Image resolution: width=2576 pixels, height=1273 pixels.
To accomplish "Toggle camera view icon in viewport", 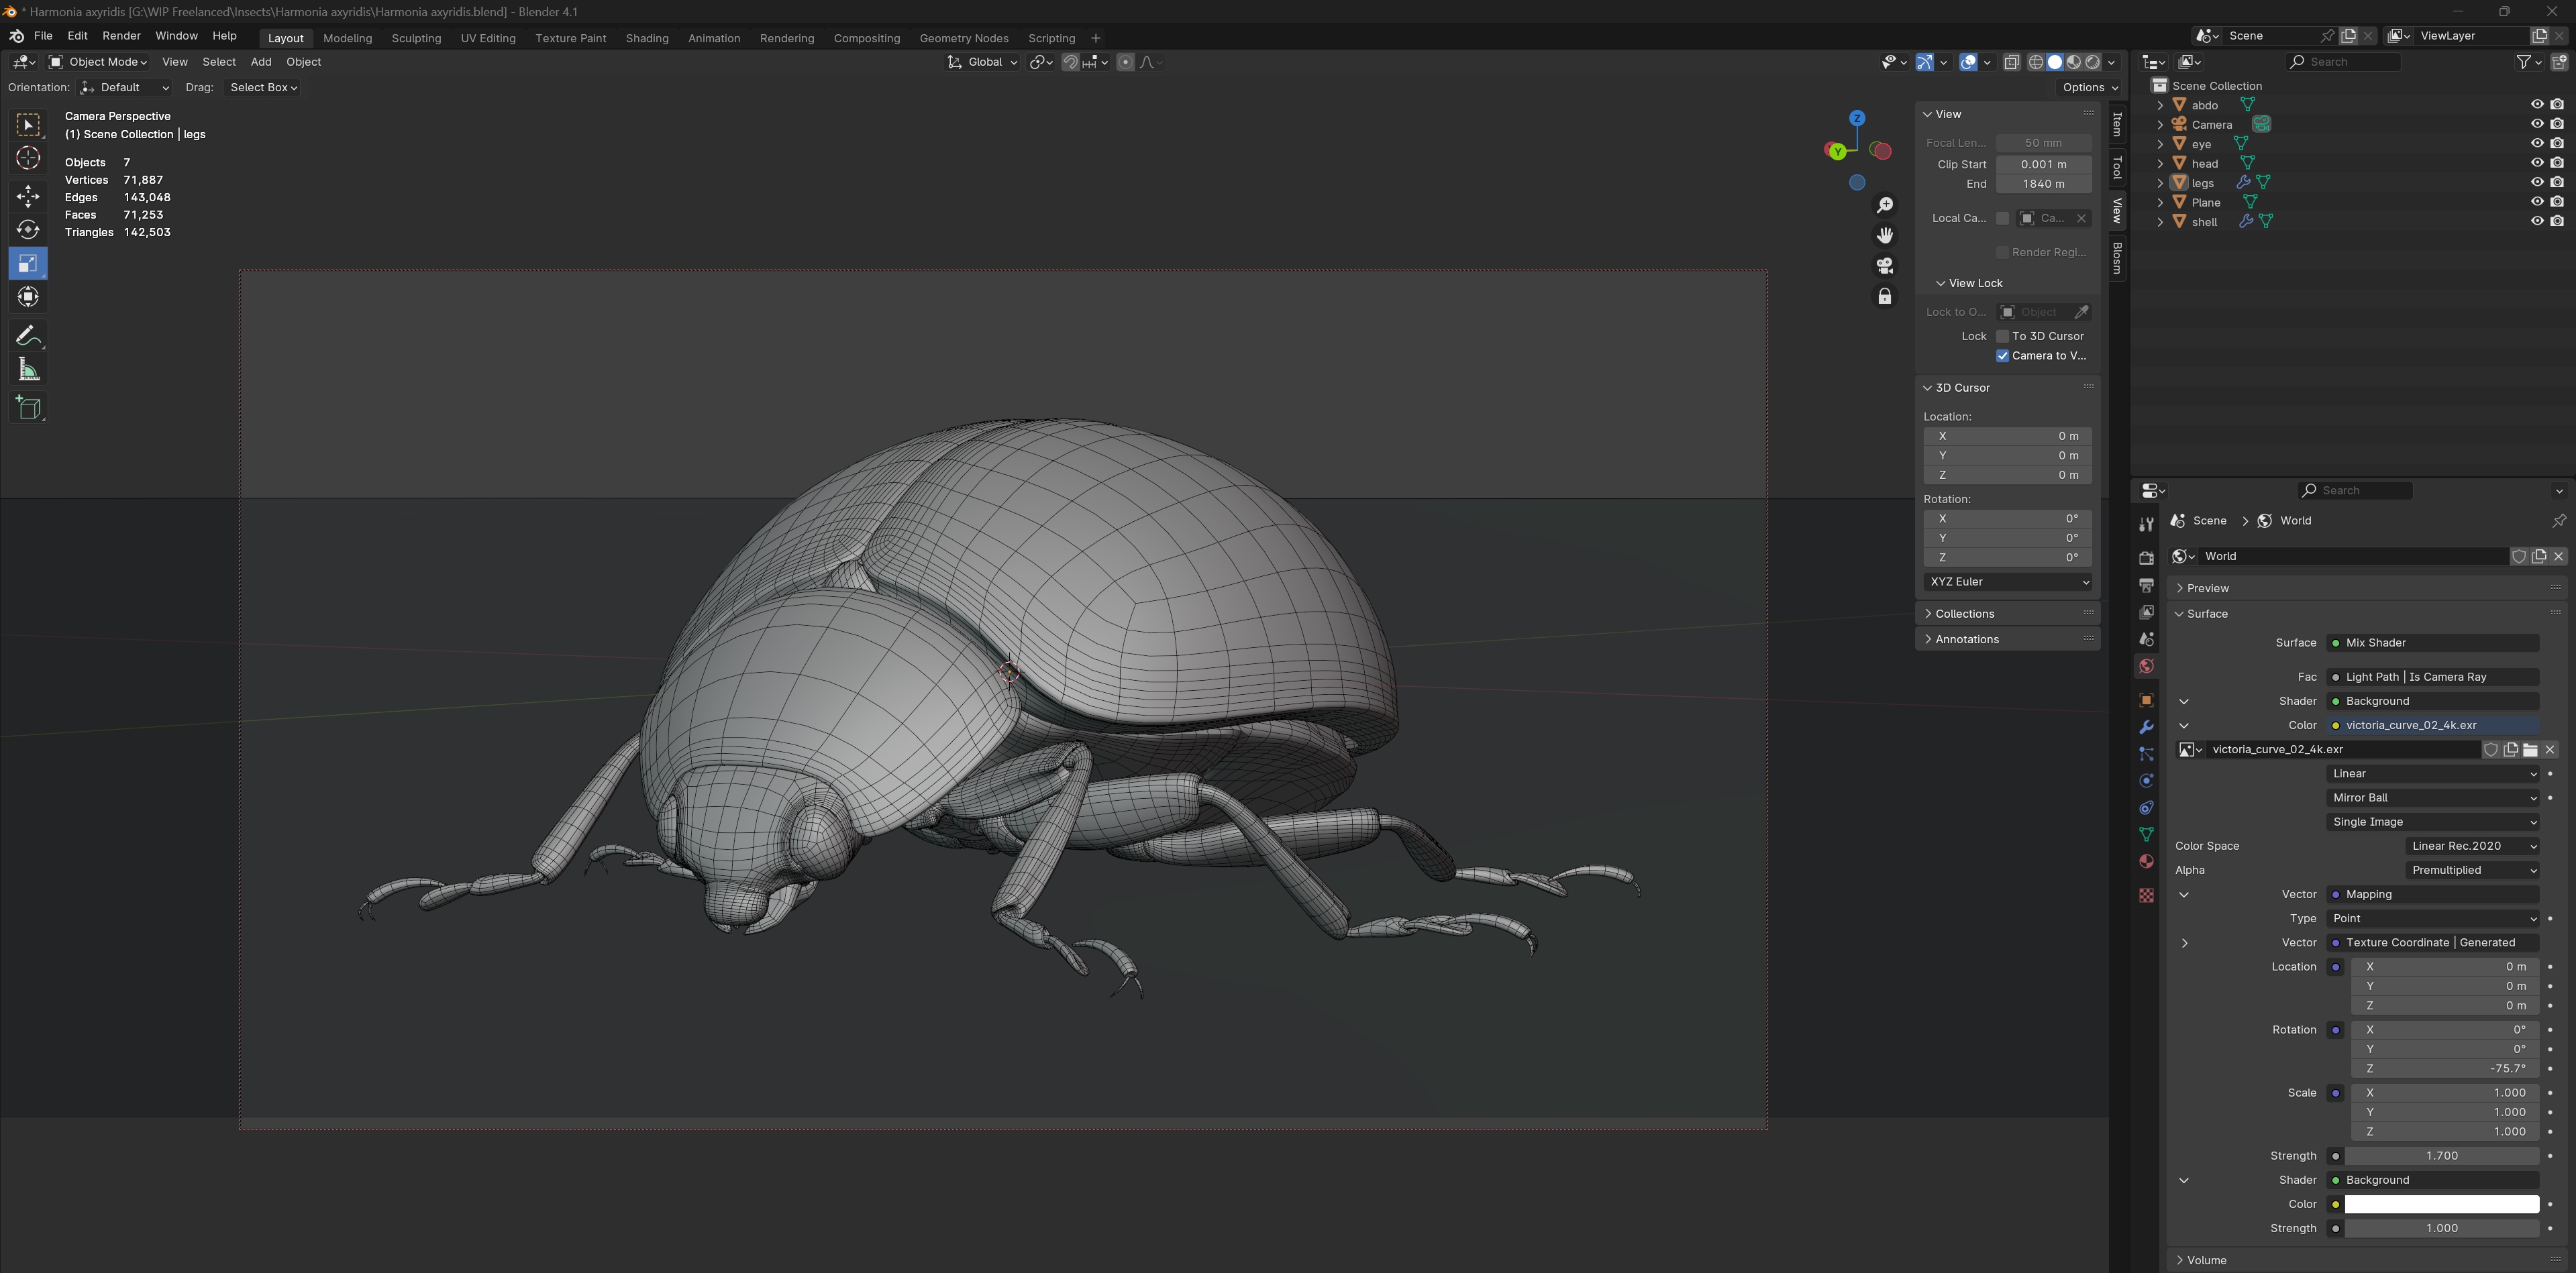I will [x=1884, y=266].
